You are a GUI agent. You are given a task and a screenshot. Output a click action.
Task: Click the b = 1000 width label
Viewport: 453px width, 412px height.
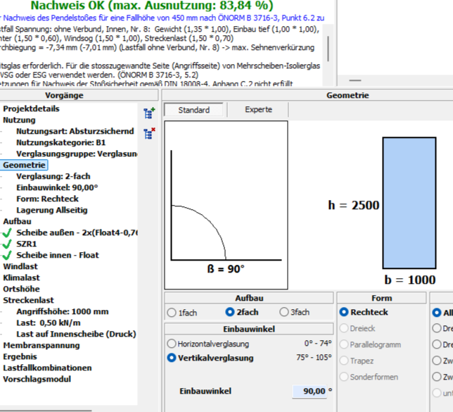click(410, 280)
